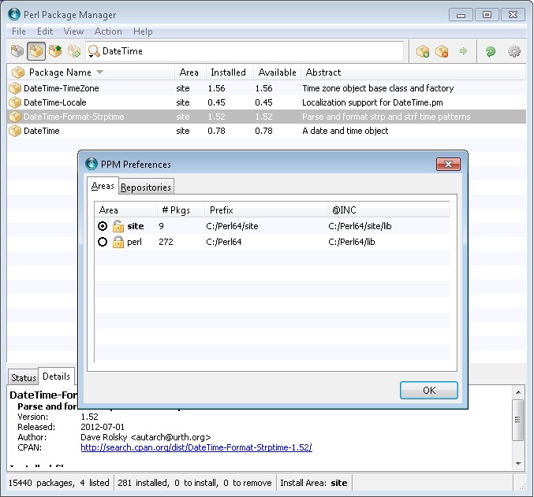Image resolution: width=534 pixels, height=497 pixels.
Task: Select the DateTime package row
Action: point(267,131)
